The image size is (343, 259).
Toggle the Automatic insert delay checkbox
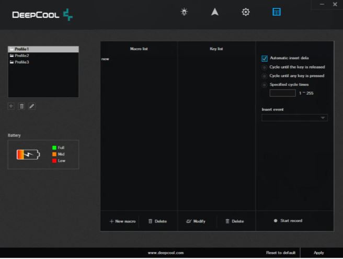point(265,58)
